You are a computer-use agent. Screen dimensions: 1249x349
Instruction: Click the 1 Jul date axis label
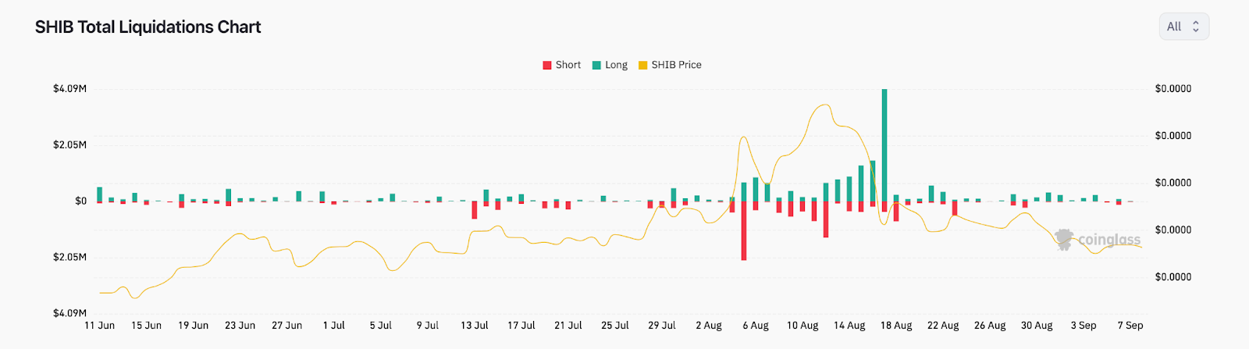click(334, 326)
